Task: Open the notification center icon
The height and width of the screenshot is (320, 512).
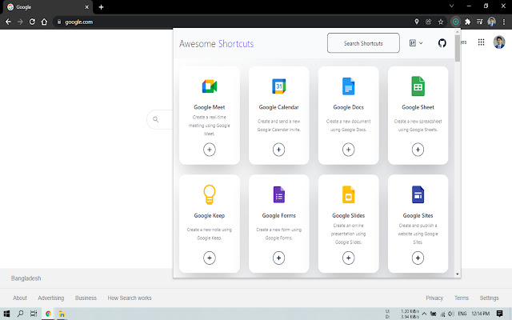Action: coord(499,314)
